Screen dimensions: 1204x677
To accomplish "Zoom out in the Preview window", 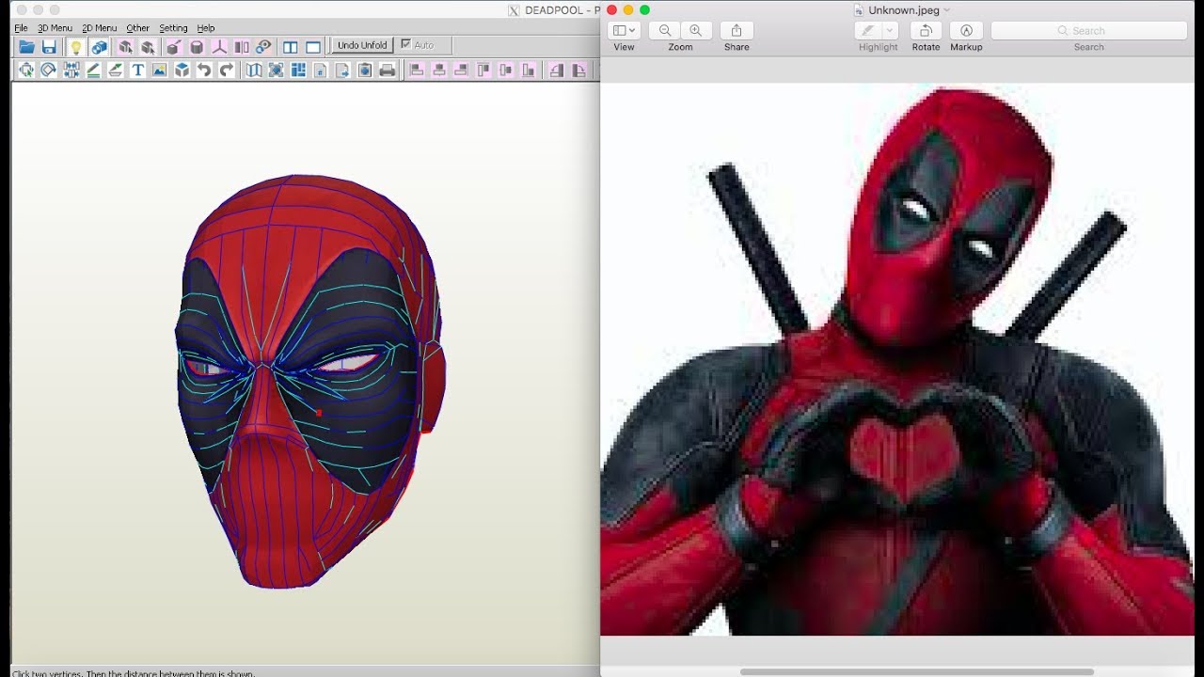I will 665,30.
